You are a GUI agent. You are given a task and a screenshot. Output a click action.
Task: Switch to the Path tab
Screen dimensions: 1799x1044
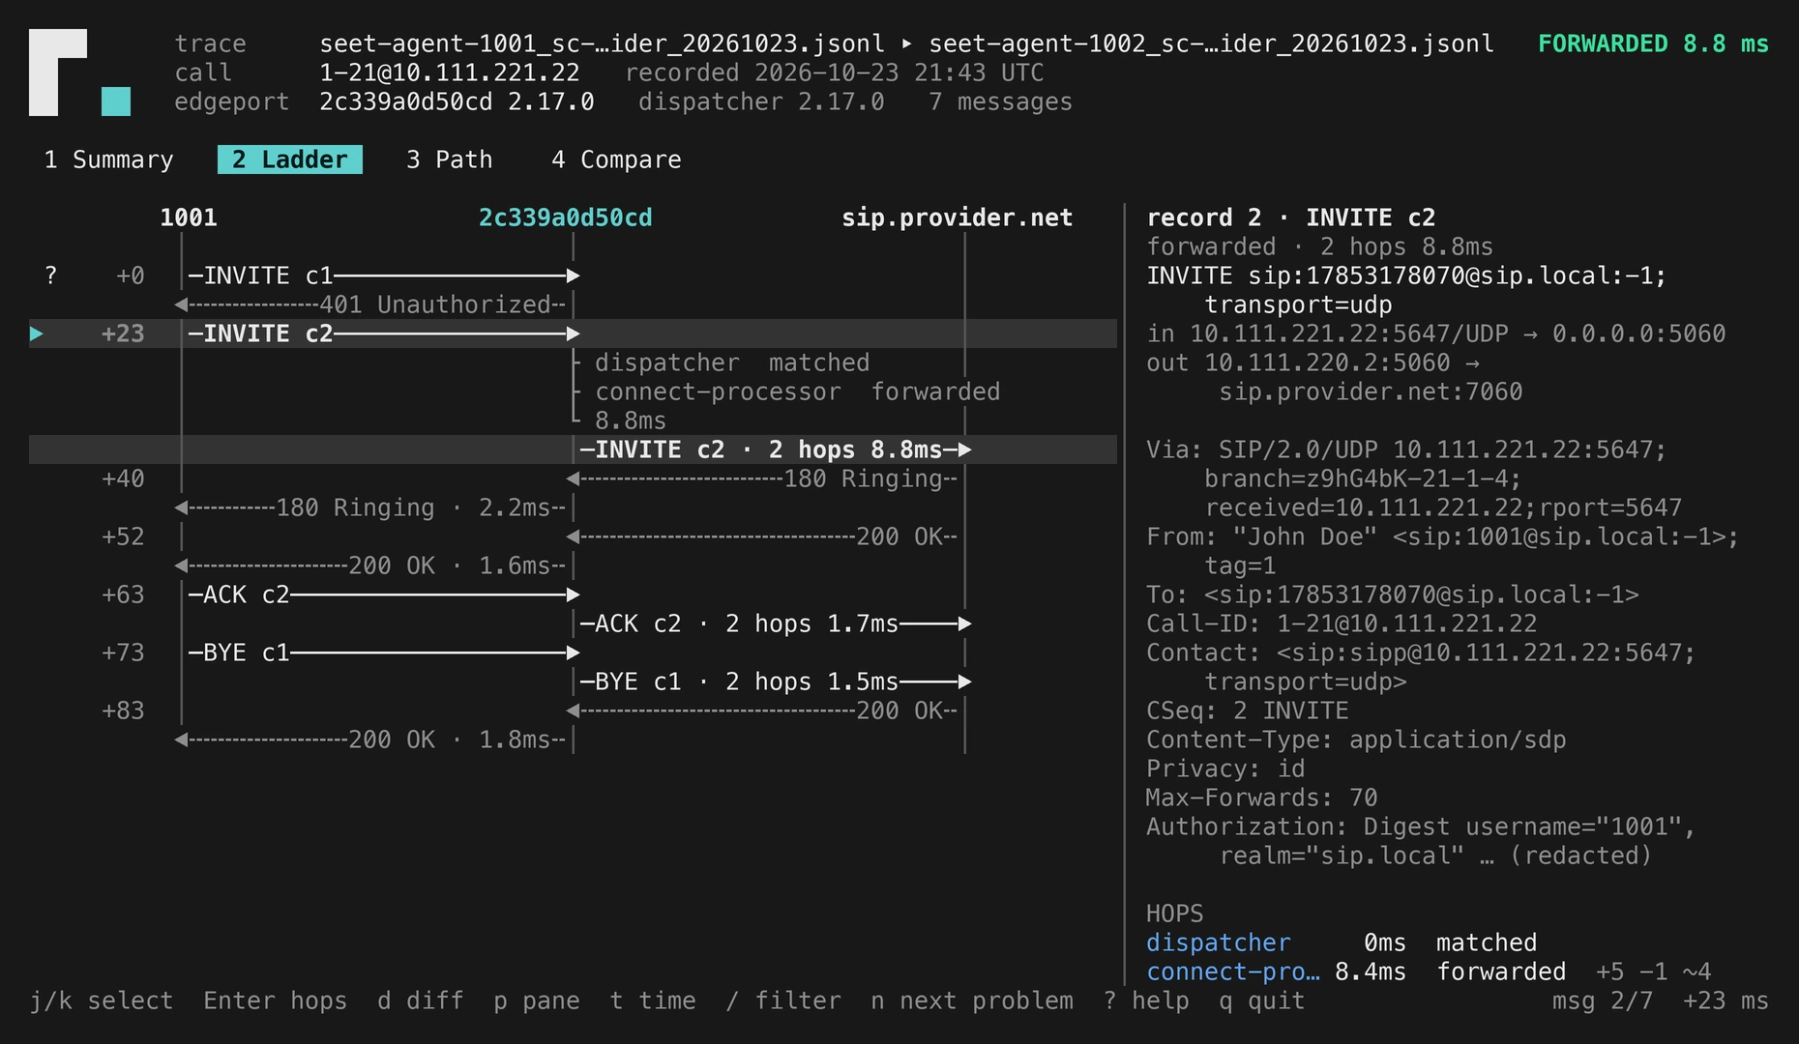450,159
